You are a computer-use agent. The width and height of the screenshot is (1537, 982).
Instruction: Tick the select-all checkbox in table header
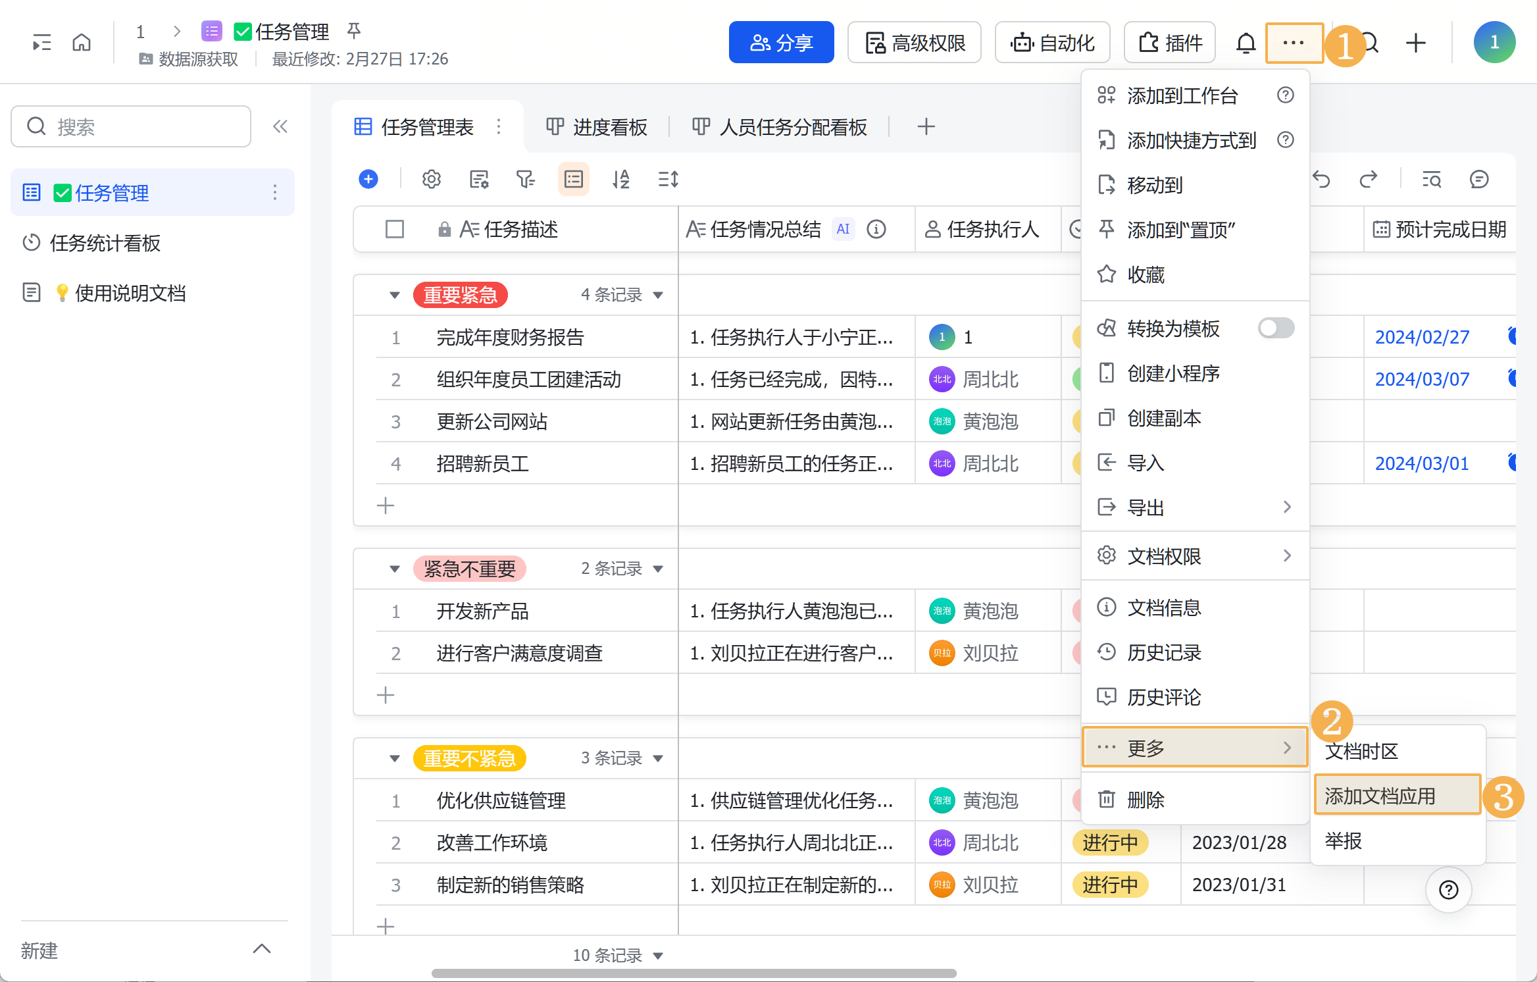coord(395,229)
